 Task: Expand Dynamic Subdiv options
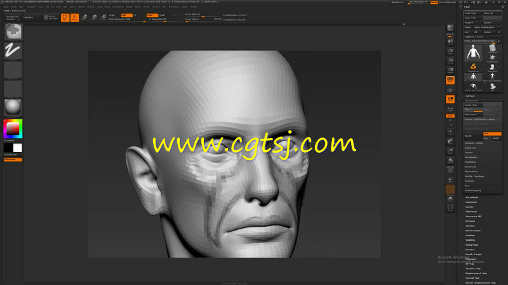474,143
